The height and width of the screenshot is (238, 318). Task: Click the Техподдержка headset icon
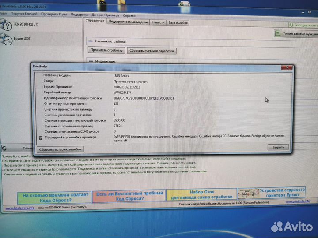click(x=291, y=25)
